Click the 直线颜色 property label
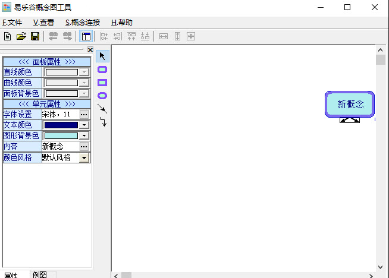 pyautogui.click(x=23, y=72)
